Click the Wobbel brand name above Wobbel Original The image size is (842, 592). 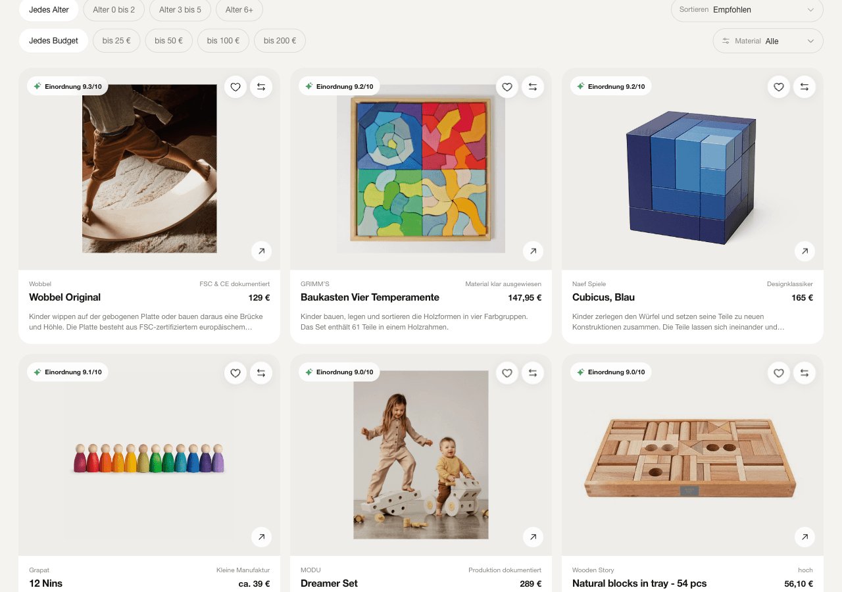(40, 284)
